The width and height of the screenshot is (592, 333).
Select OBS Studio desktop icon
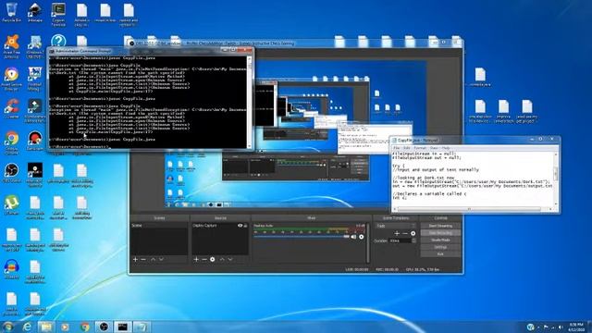point(11,173)
